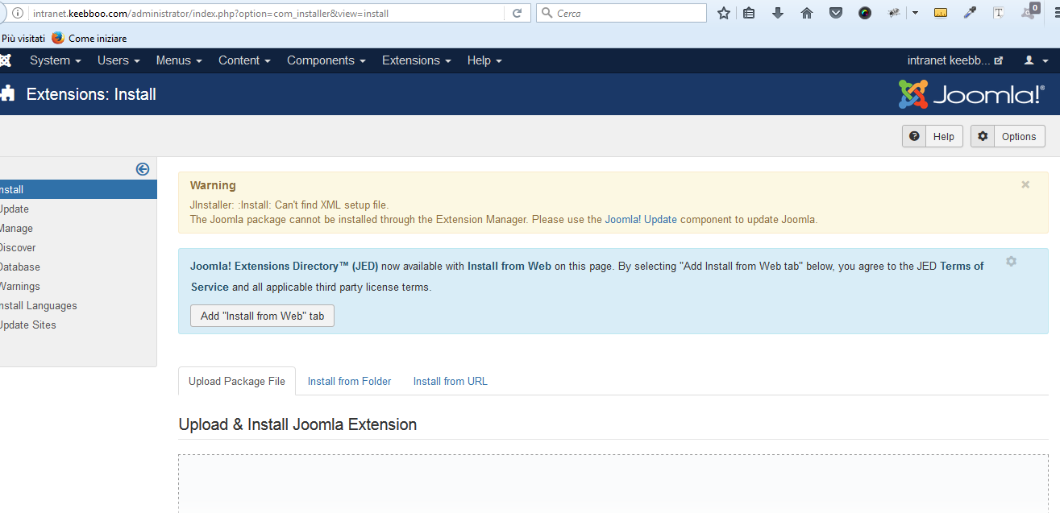This screenshot has height=513, width=1060.
Task: Click the Options button
Action: pos(1008,137)
